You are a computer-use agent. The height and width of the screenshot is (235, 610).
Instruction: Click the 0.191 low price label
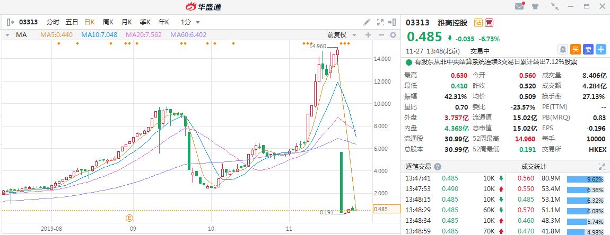(x=326, y=212)
